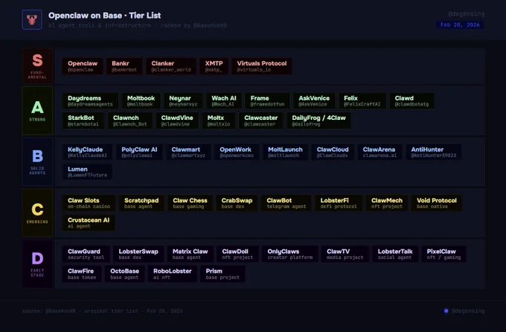
Task: Click the Frame @framedotfun card
Action: [x=267, y=100]
